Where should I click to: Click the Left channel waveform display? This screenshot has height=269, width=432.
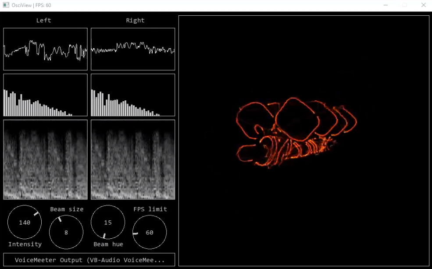coord(46,49)
